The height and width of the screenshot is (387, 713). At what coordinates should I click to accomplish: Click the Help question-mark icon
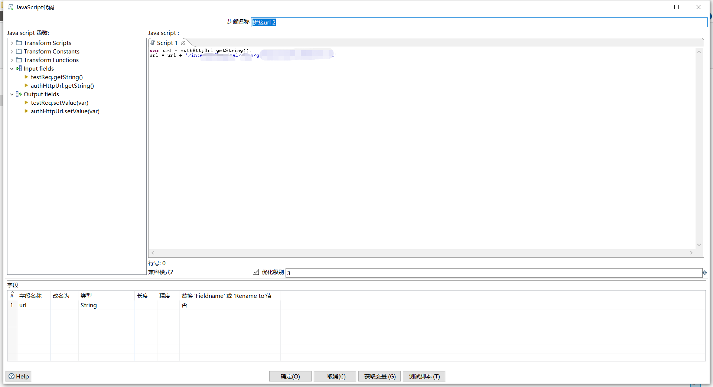pos(12,376)
